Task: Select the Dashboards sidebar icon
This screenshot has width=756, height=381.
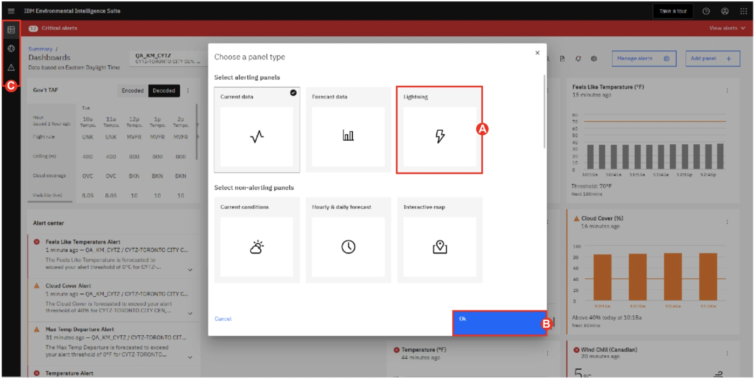Action: click(x=11, y=30)
